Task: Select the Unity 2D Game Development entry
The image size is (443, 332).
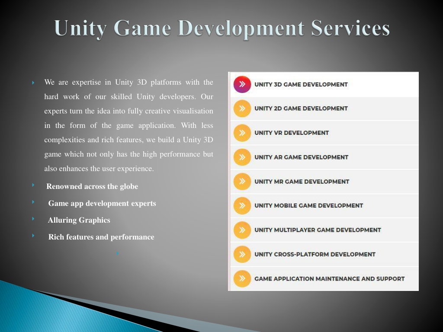Action: 324,109
